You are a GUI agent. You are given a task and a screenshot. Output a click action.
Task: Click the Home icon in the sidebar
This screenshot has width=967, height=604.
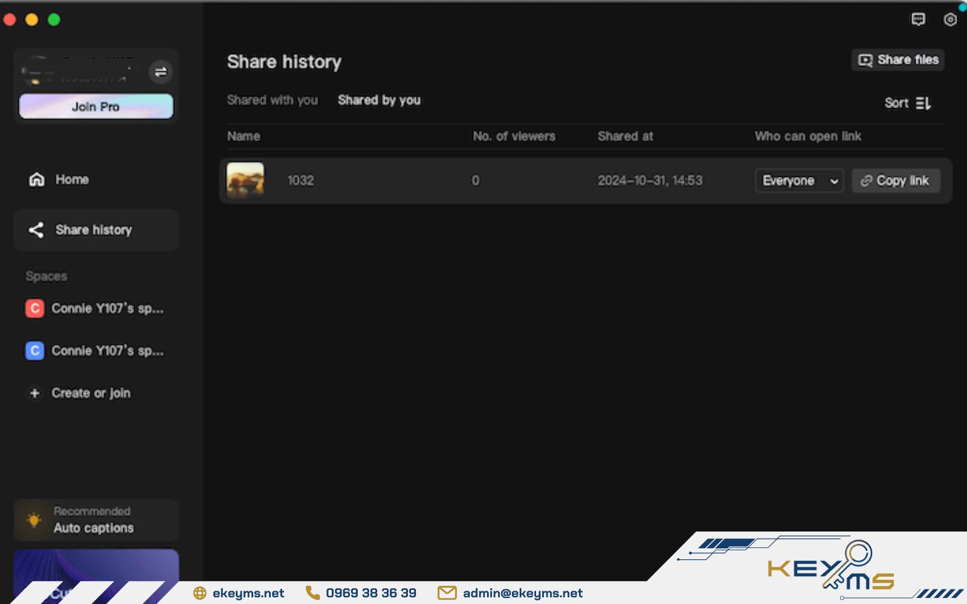click(36, 179)
